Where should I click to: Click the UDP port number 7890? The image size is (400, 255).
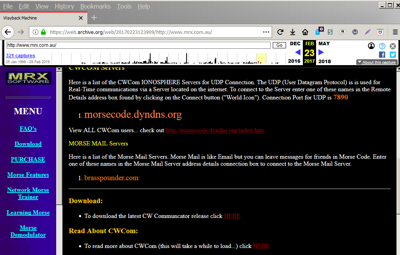tap(341, 97)
